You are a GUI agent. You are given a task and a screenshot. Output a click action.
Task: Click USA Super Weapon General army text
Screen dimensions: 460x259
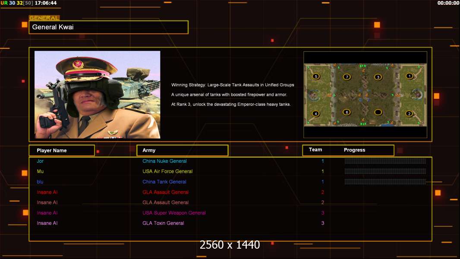point(174,213)
